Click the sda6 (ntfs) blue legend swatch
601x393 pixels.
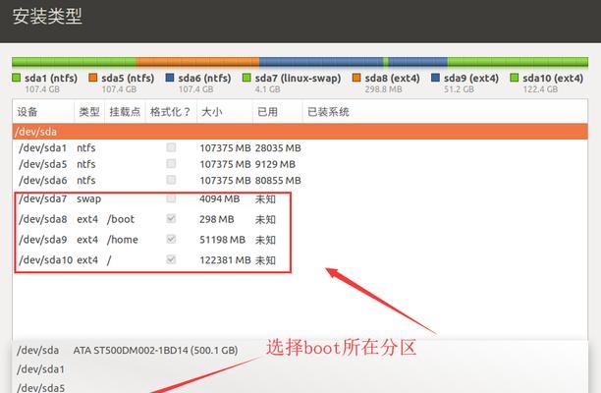click(x=170, y=78)
